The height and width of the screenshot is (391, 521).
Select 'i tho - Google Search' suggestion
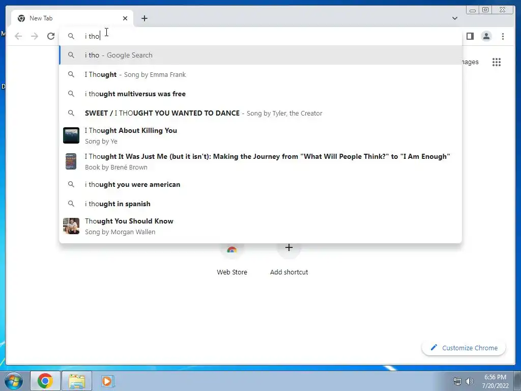[x=260, y=55]
